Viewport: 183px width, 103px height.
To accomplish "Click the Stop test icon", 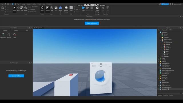I will pyautogui.click(x=92, y=8).
